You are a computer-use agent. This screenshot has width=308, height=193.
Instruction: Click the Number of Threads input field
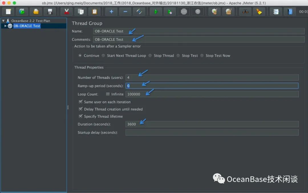point(212,77)
